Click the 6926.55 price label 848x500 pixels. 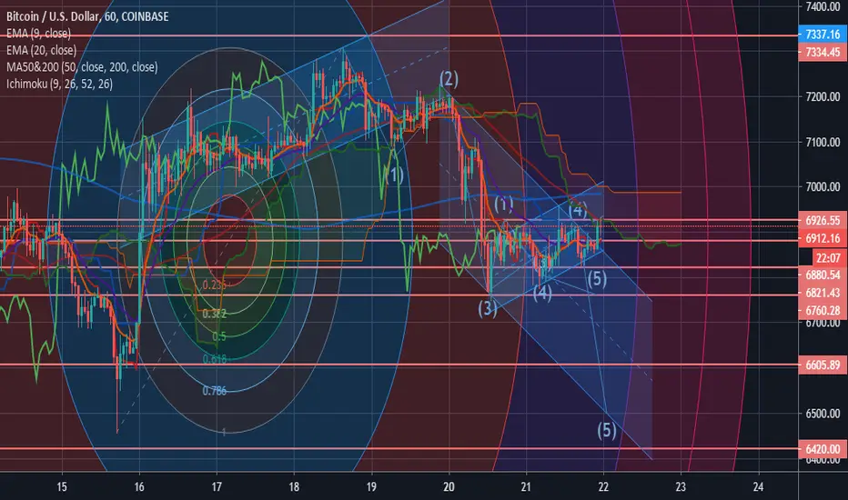pyautogui.click(x=822, y=220)
